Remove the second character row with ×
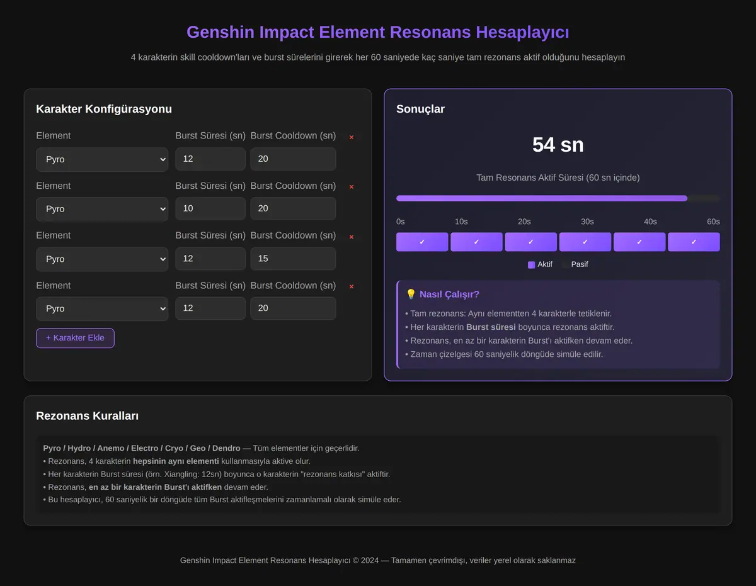Image resolution: width=756 pixels, height=586 pixels. [352, 187]
